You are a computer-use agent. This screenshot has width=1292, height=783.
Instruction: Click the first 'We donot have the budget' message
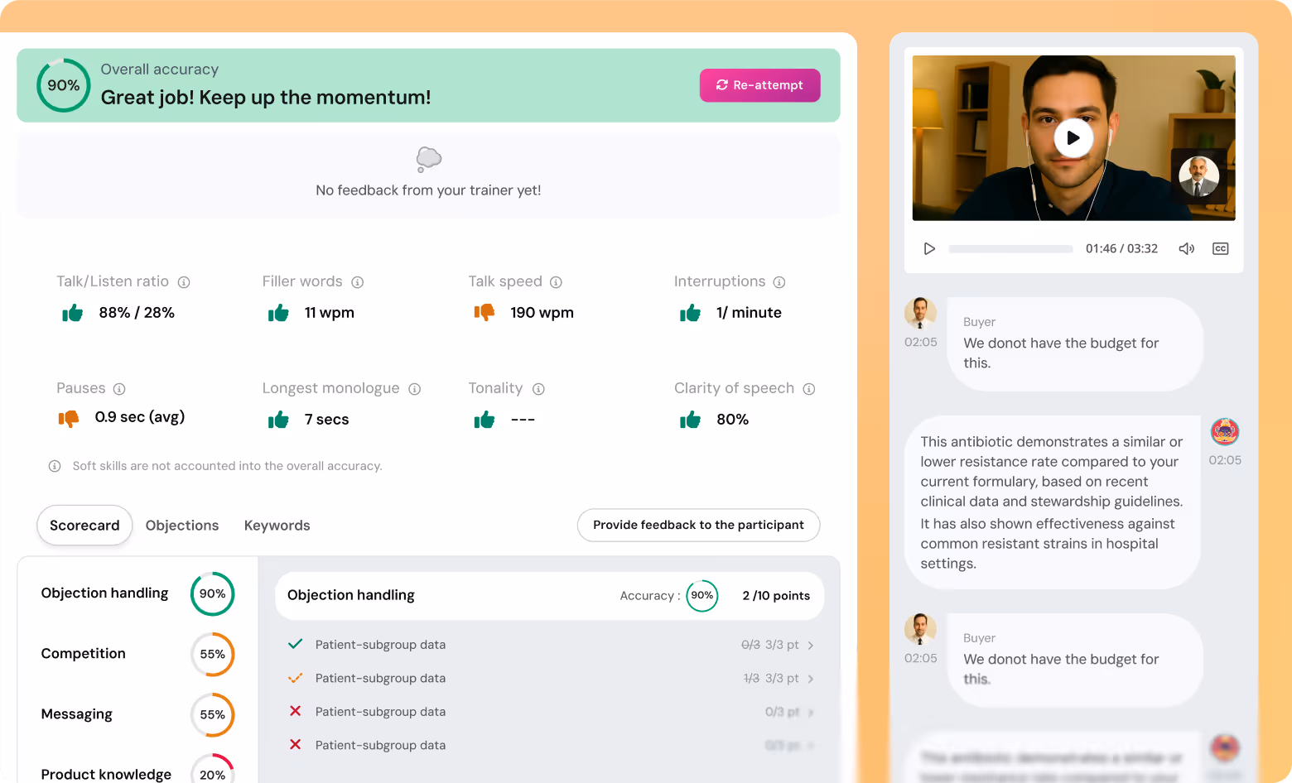point(1074,344)
